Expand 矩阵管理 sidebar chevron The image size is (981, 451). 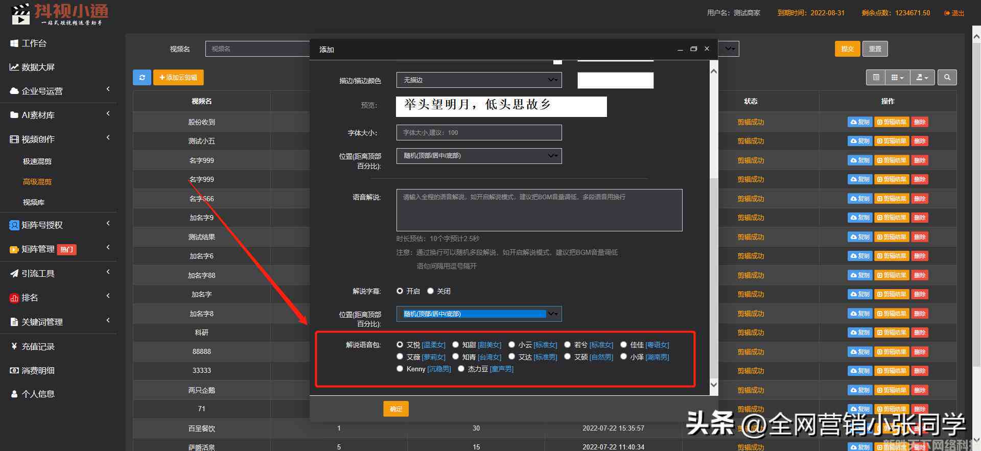click(108, 248)
